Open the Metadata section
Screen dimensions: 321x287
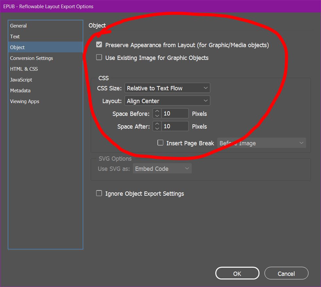(x=20, y=91)
